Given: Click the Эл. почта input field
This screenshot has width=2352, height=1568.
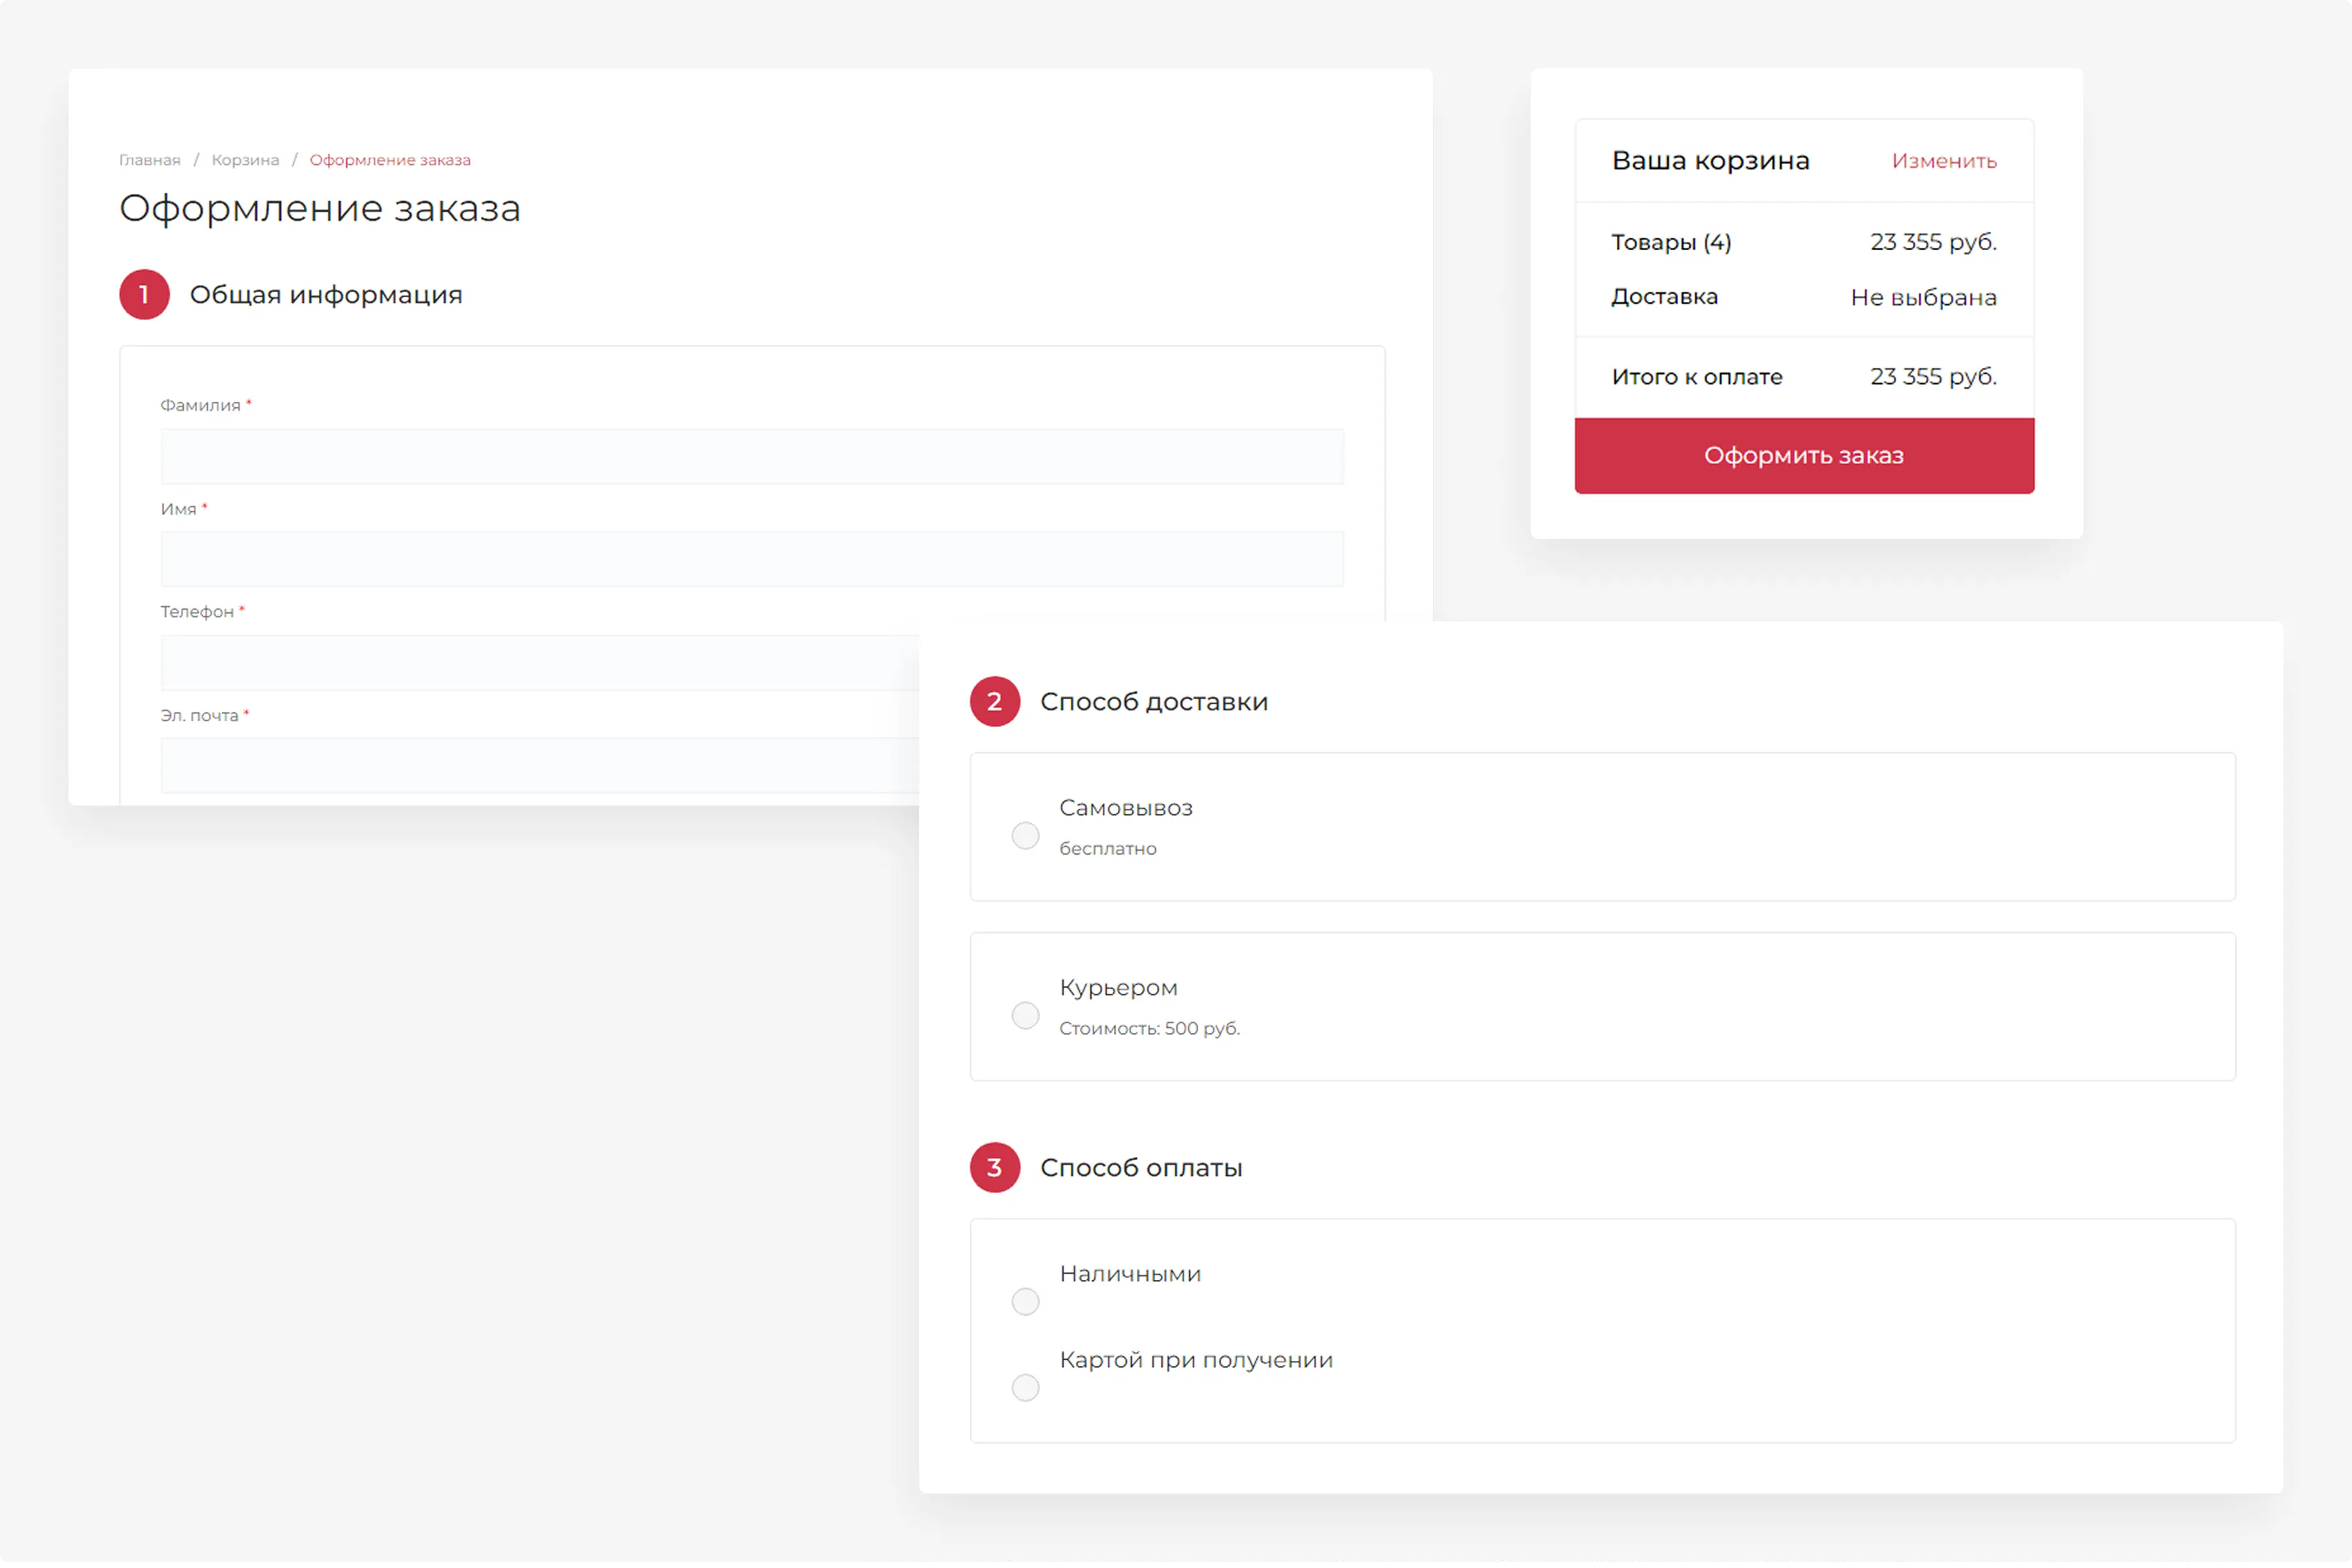Looking at the screenshot, I should click(x=540, y=766).
